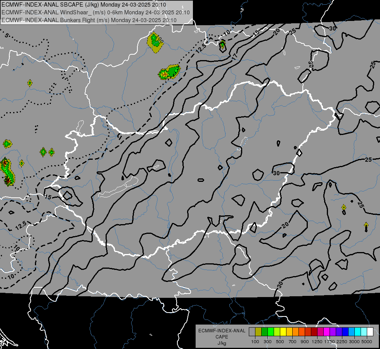
Task: Click the J/kg unit label in legend
Action: point(222,343)
